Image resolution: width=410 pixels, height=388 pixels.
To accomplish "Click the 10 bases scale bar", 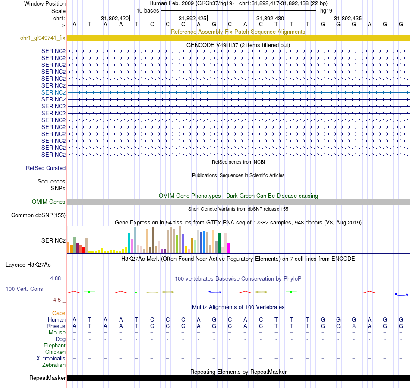I will point(239,11).
